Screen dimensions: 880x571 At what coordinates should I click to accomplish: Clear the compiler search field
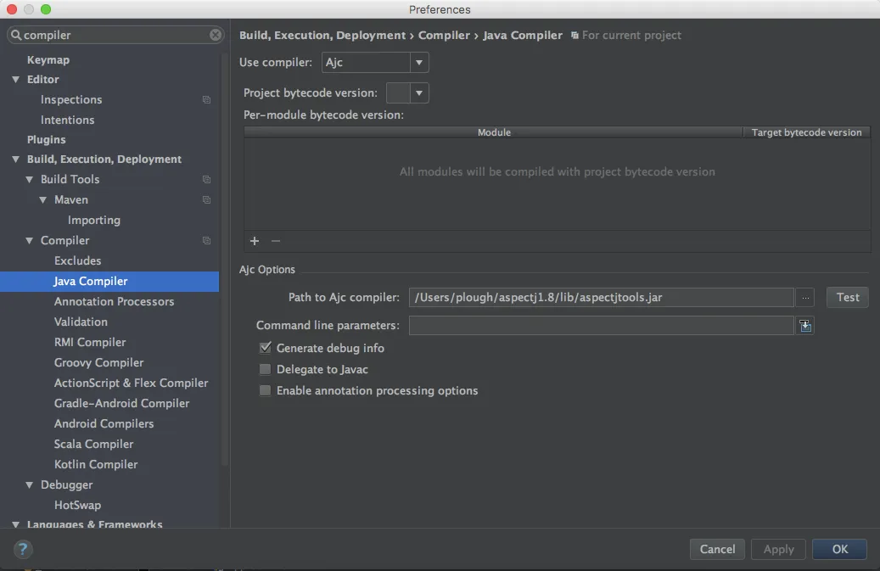coord(216,35)
